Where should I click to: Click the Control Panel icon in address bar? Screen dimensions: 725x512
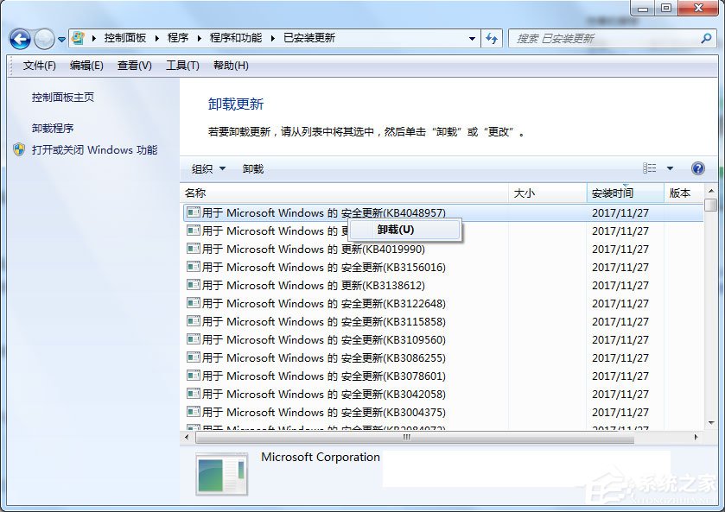click(x=78, y=38)
